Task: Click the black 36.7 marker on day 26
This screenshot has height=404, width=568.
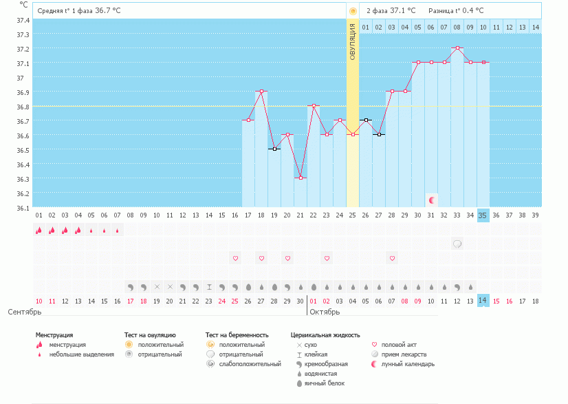Action: (367, 120)
